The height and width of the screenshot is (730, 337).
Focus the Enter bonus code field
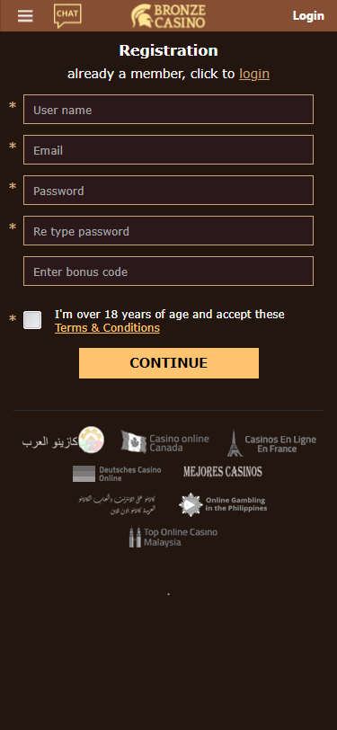(169, 272)
